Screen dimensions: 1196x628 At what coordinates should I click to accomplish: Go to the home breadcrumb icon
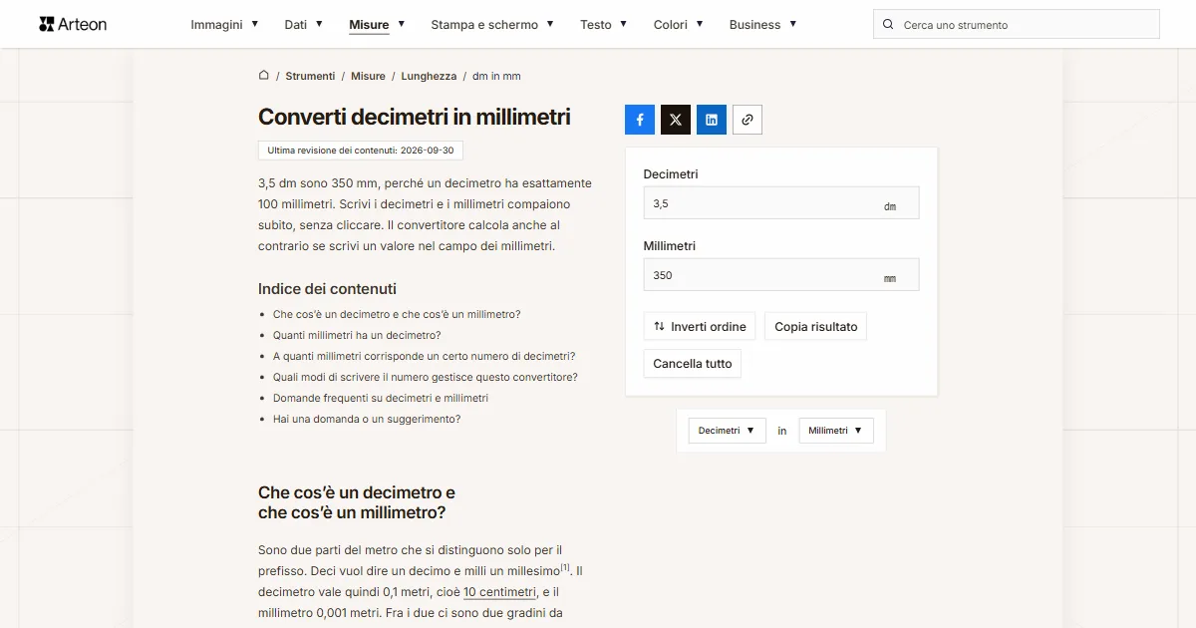(x=264, y=75)
